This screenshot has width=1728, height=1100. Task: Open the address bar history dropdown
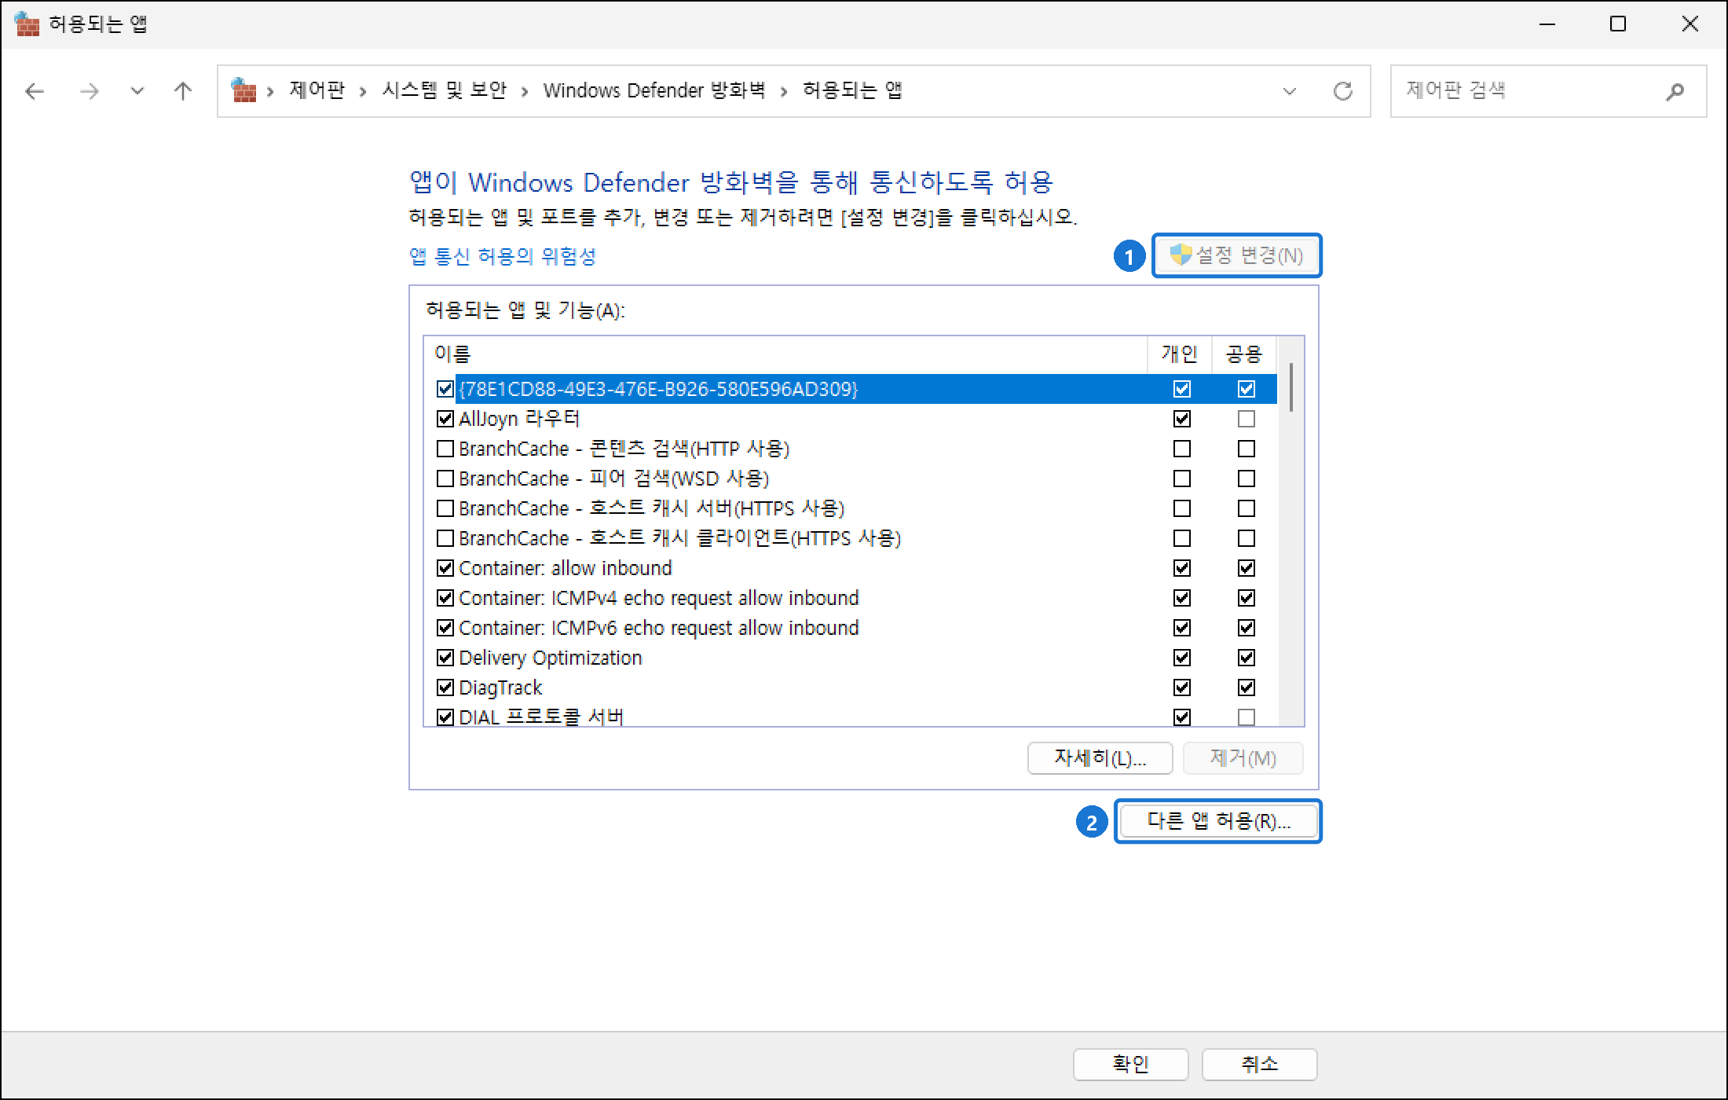[x=1289, y=91]
